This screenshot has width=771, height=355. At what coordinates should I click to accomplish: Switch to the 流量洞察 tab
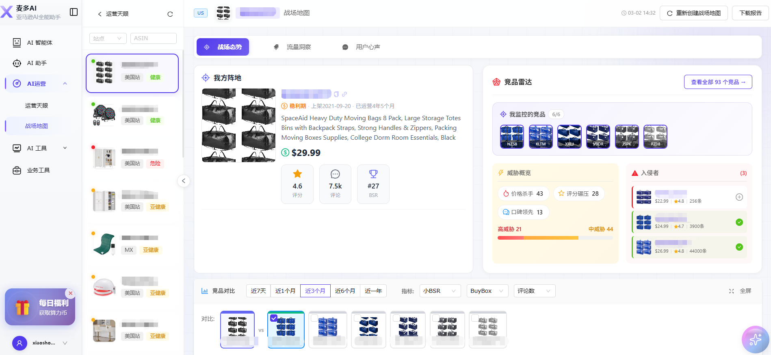pos(292,47)
